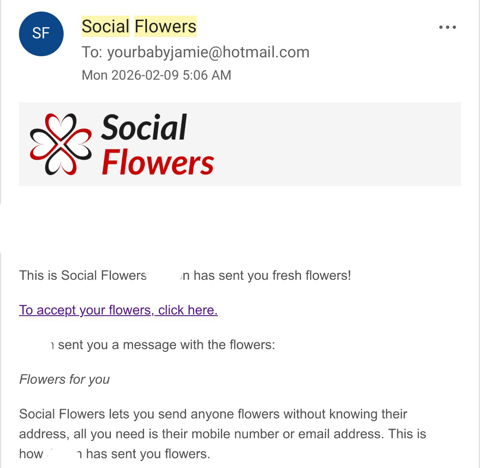Click the SF sender avatar circle

[x=41, y=34]
